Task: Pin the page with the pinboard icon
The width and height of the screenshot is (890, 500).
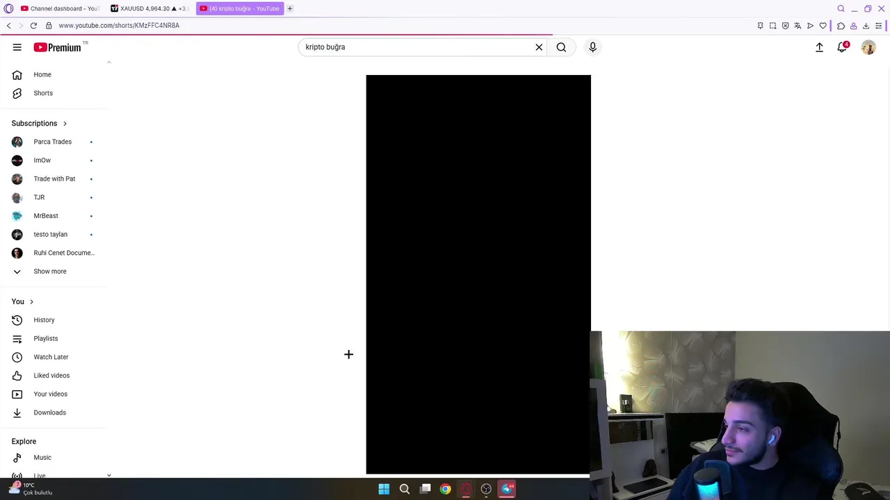Action: pos(760,26)
